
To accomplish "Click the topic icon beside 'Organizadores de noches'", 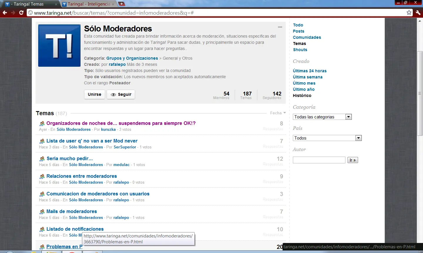I will pyautogui.click(x=42, y=124).
